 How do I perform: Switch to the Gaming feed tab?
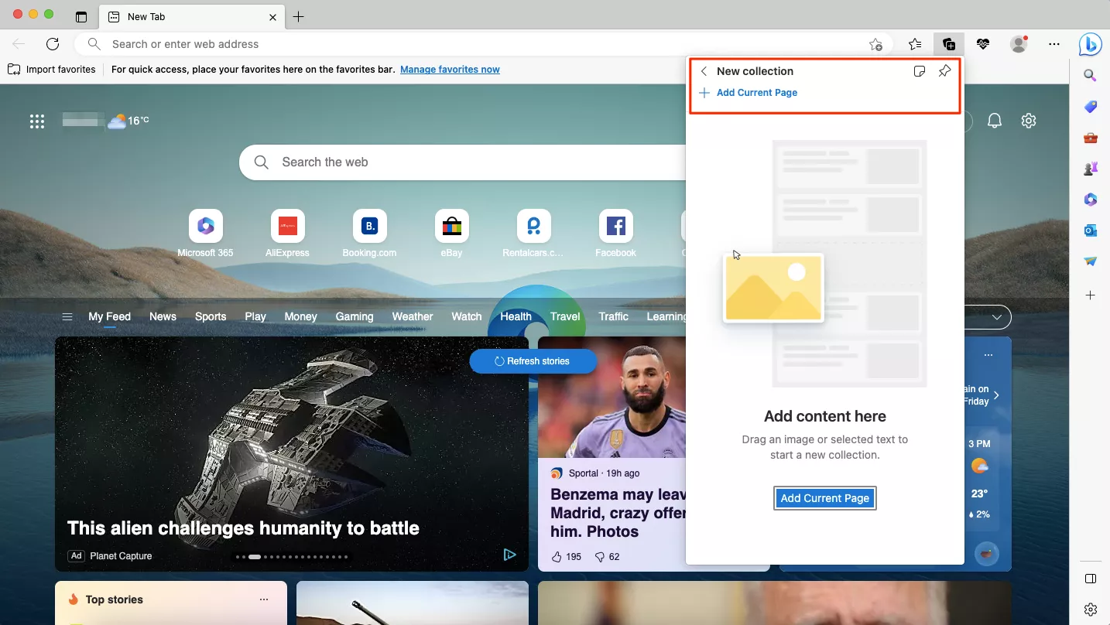click(355, 316)
